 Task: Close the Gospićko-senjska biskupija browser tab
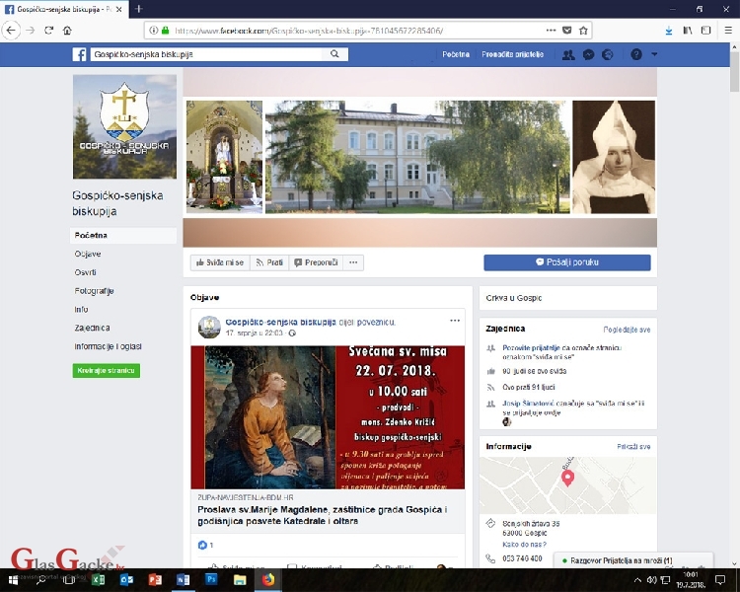tap(119, 9)
